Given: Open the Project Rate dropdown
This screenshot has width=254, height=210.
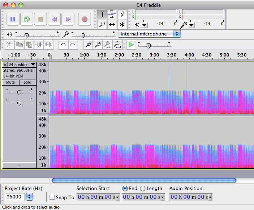Looking at the screenshot, I should (30, 197).
